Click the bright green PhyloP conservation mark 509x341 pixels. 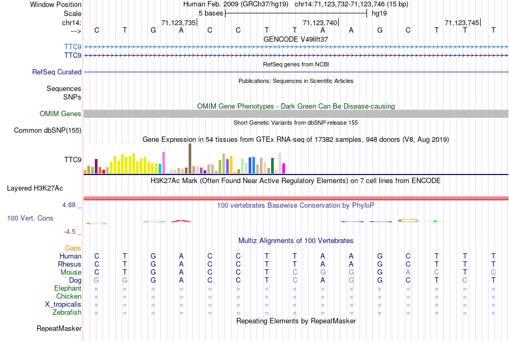tap(435, 221)
